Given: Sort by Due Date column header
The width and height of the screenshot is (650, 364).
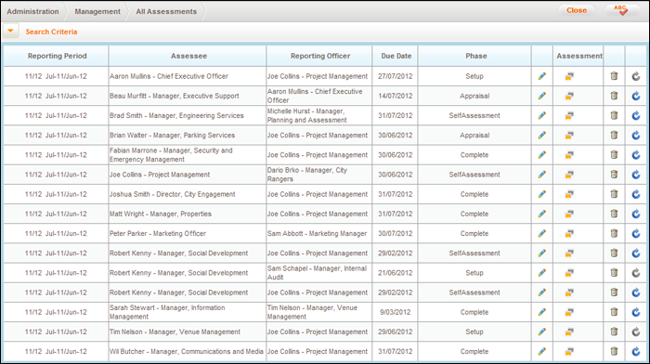Looking at the screenshot, I should click(396, 56).
